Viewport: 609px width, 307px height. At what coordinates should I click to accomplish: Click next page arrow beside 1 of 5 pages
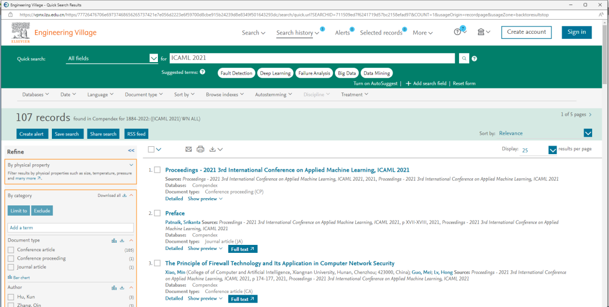tap(590, 115)
